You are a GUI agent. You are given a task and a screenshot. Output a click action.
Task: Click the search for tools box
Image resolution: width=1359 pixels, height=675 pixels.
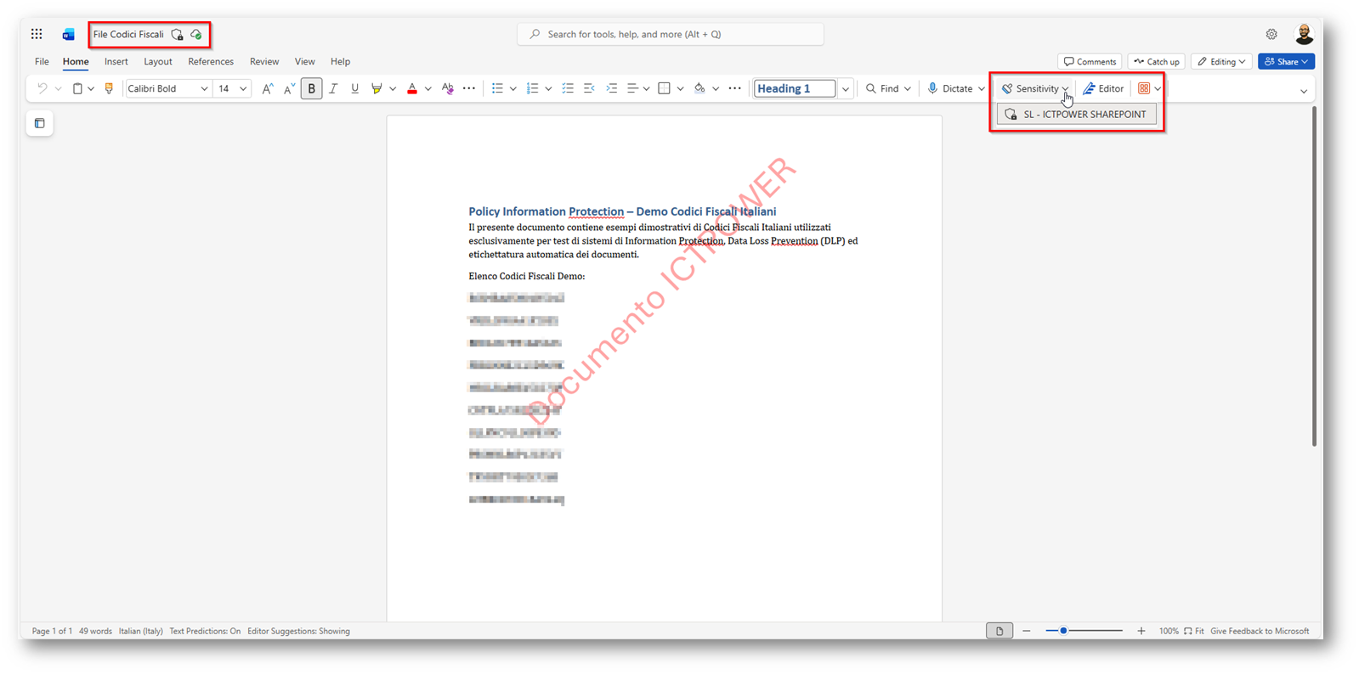coord(670,34)
